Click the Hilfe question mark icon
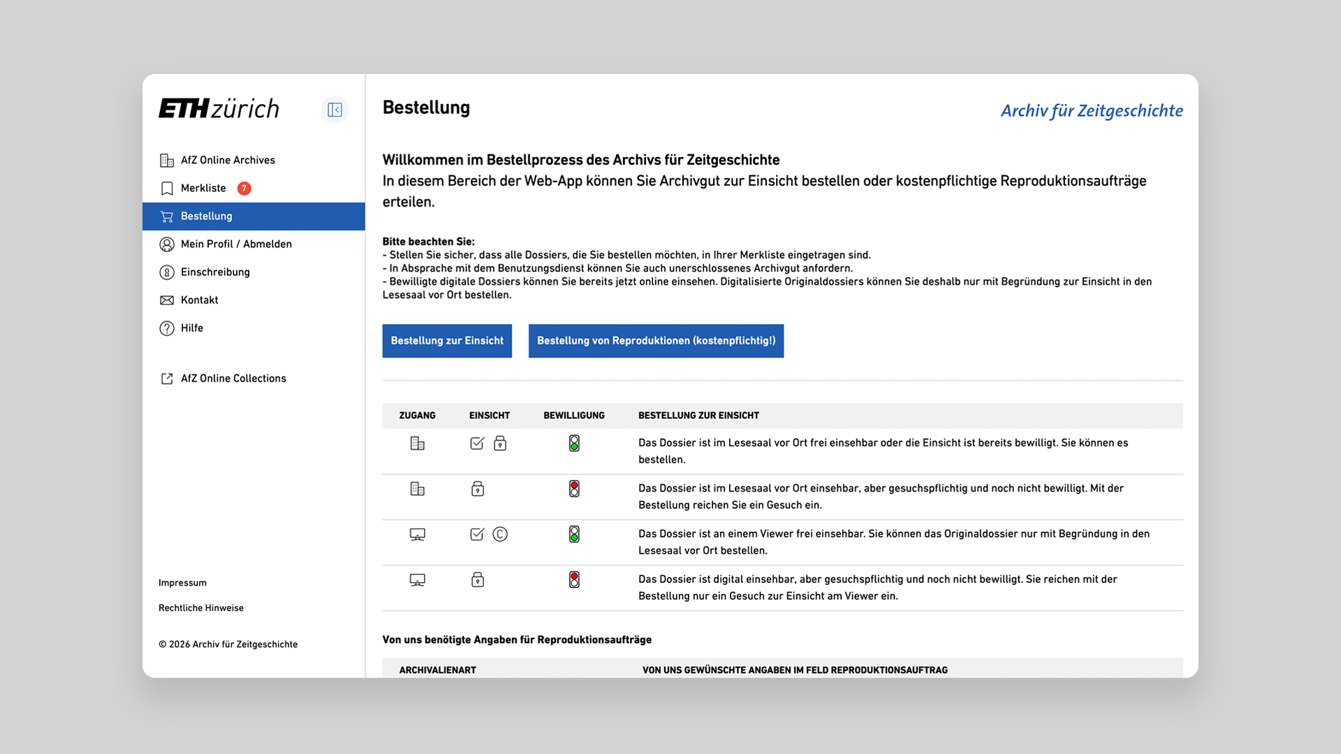This screenshot has height=754, width=1341. tap(167, 328)
